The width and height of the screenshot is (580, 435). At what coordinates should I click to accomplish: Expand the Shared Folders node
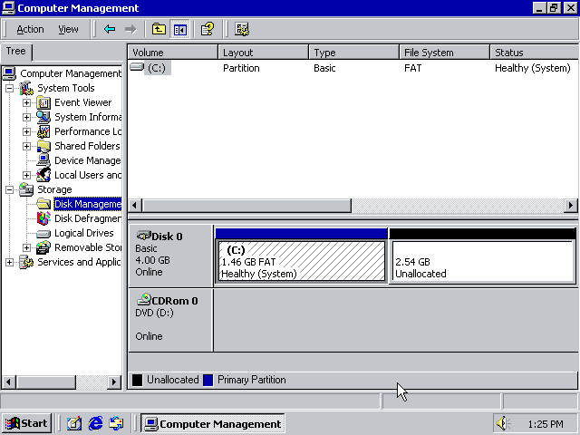(x=26, y=146)
